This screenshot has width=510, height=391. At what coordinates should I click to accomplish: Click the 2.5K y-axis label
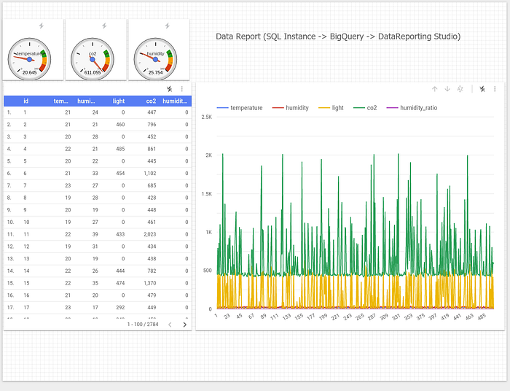pos(206,117)
